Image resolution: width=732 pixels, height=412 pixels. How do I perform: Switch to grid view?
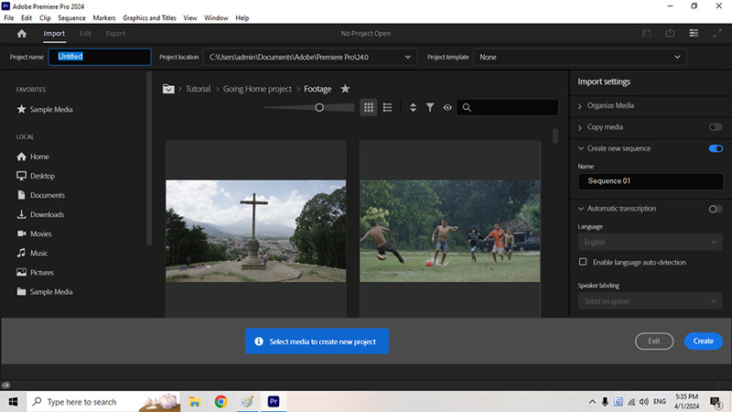(369, 107)
